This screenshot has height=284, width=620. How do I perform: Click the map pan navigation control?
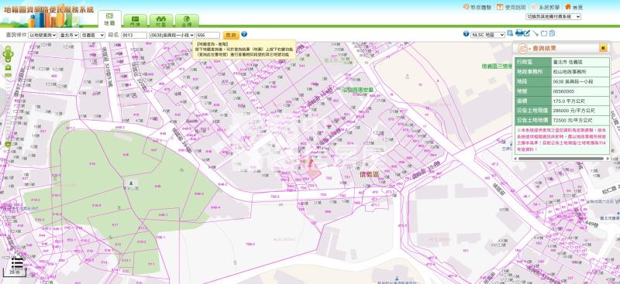pos(8,53)
